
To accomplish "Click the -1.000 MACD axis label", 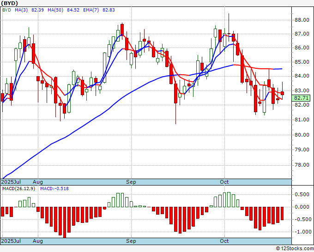I will 303,232.
